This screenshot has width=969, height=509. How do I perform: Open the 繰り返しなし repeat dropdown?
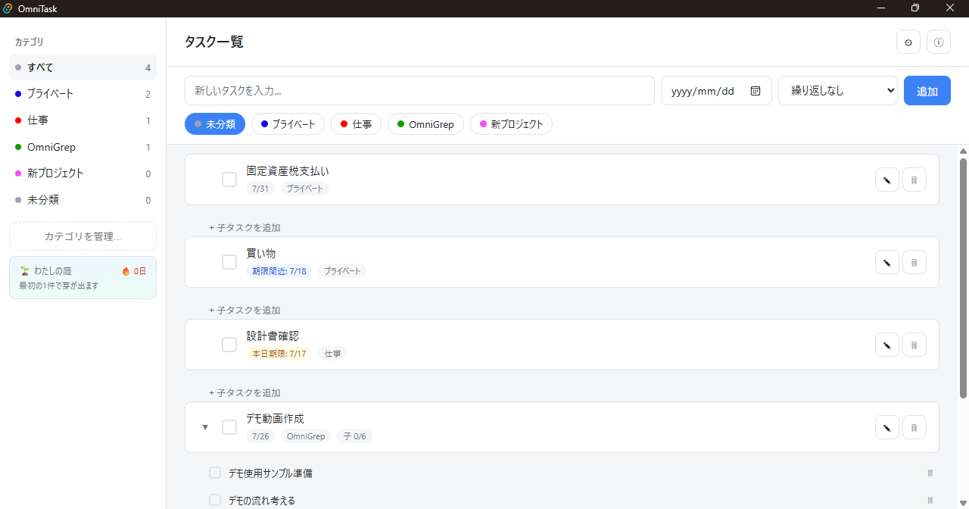838,91
